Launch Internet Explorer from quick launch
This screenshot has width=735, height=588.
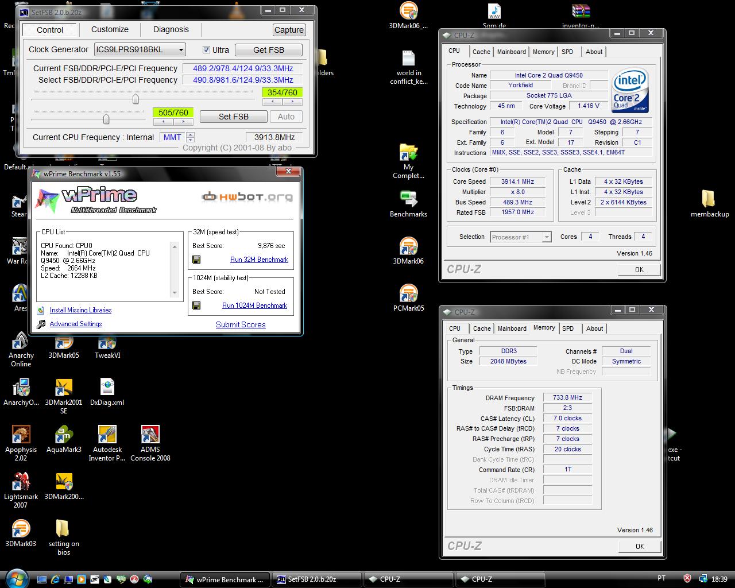click(55, 579)
